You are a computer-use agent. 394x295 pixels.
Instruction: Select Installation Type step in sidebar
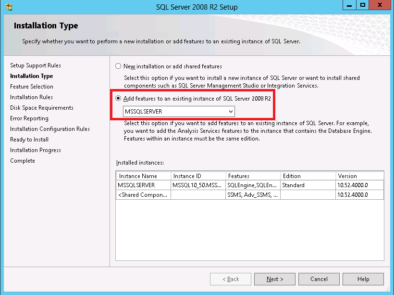pos(31,76)
